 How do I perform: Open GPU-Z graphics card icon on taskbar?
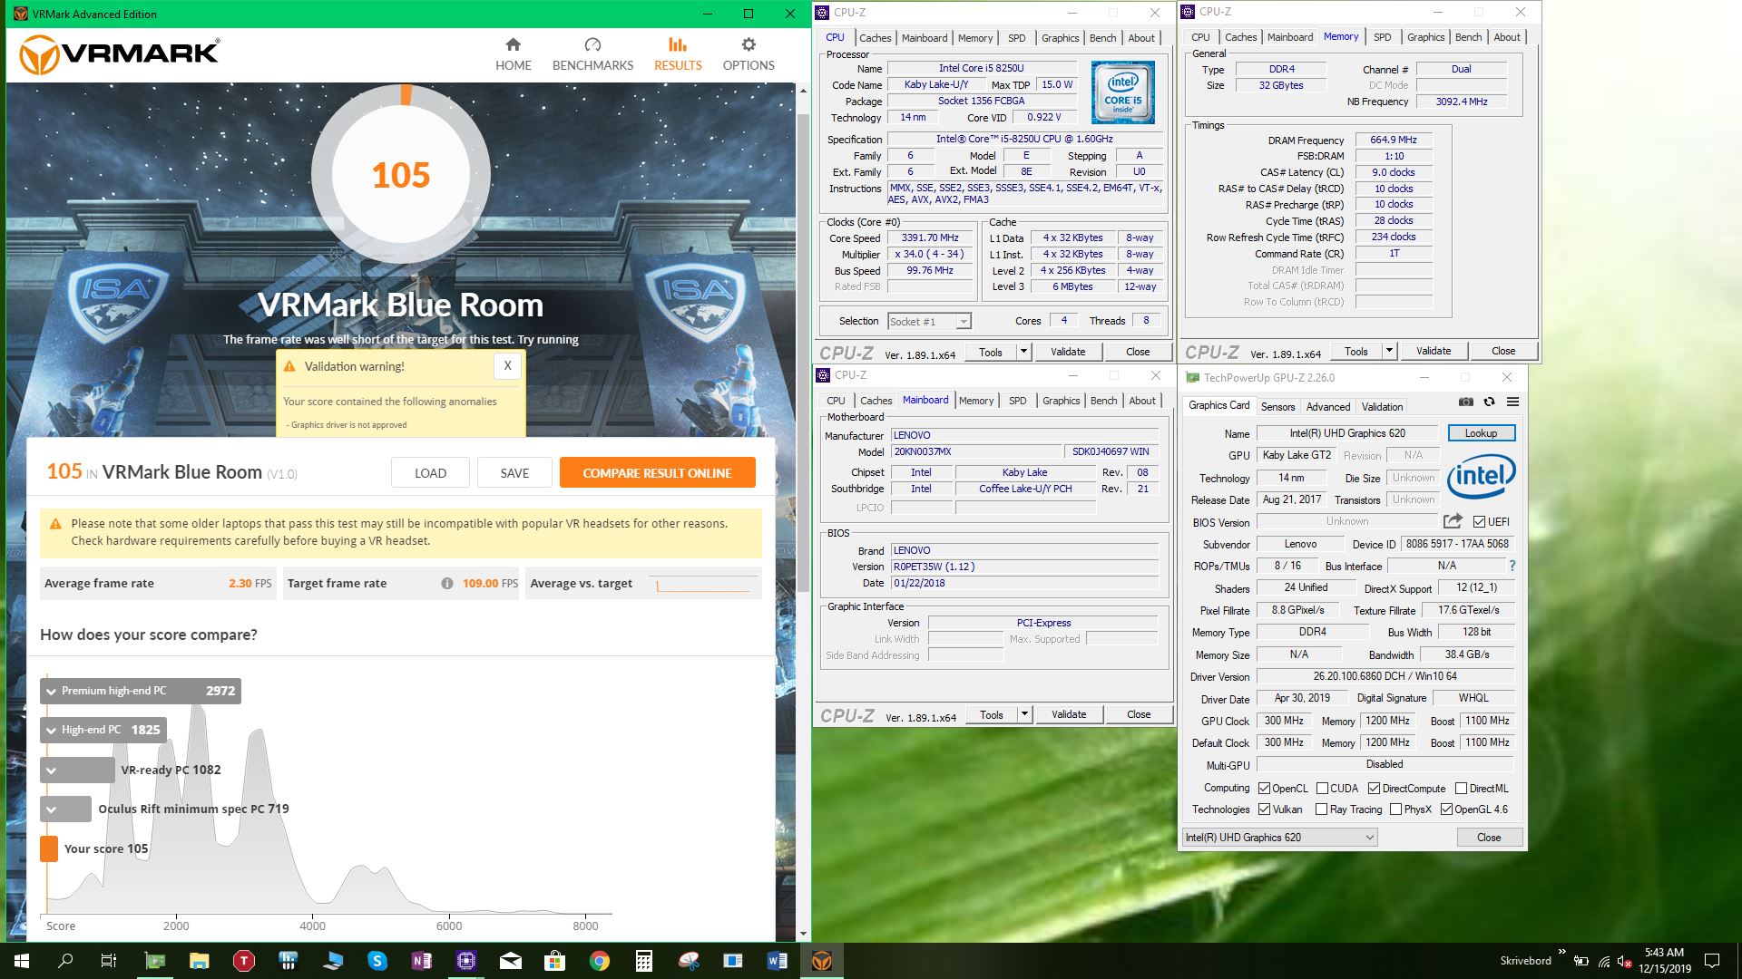click(x=155, y=961)
